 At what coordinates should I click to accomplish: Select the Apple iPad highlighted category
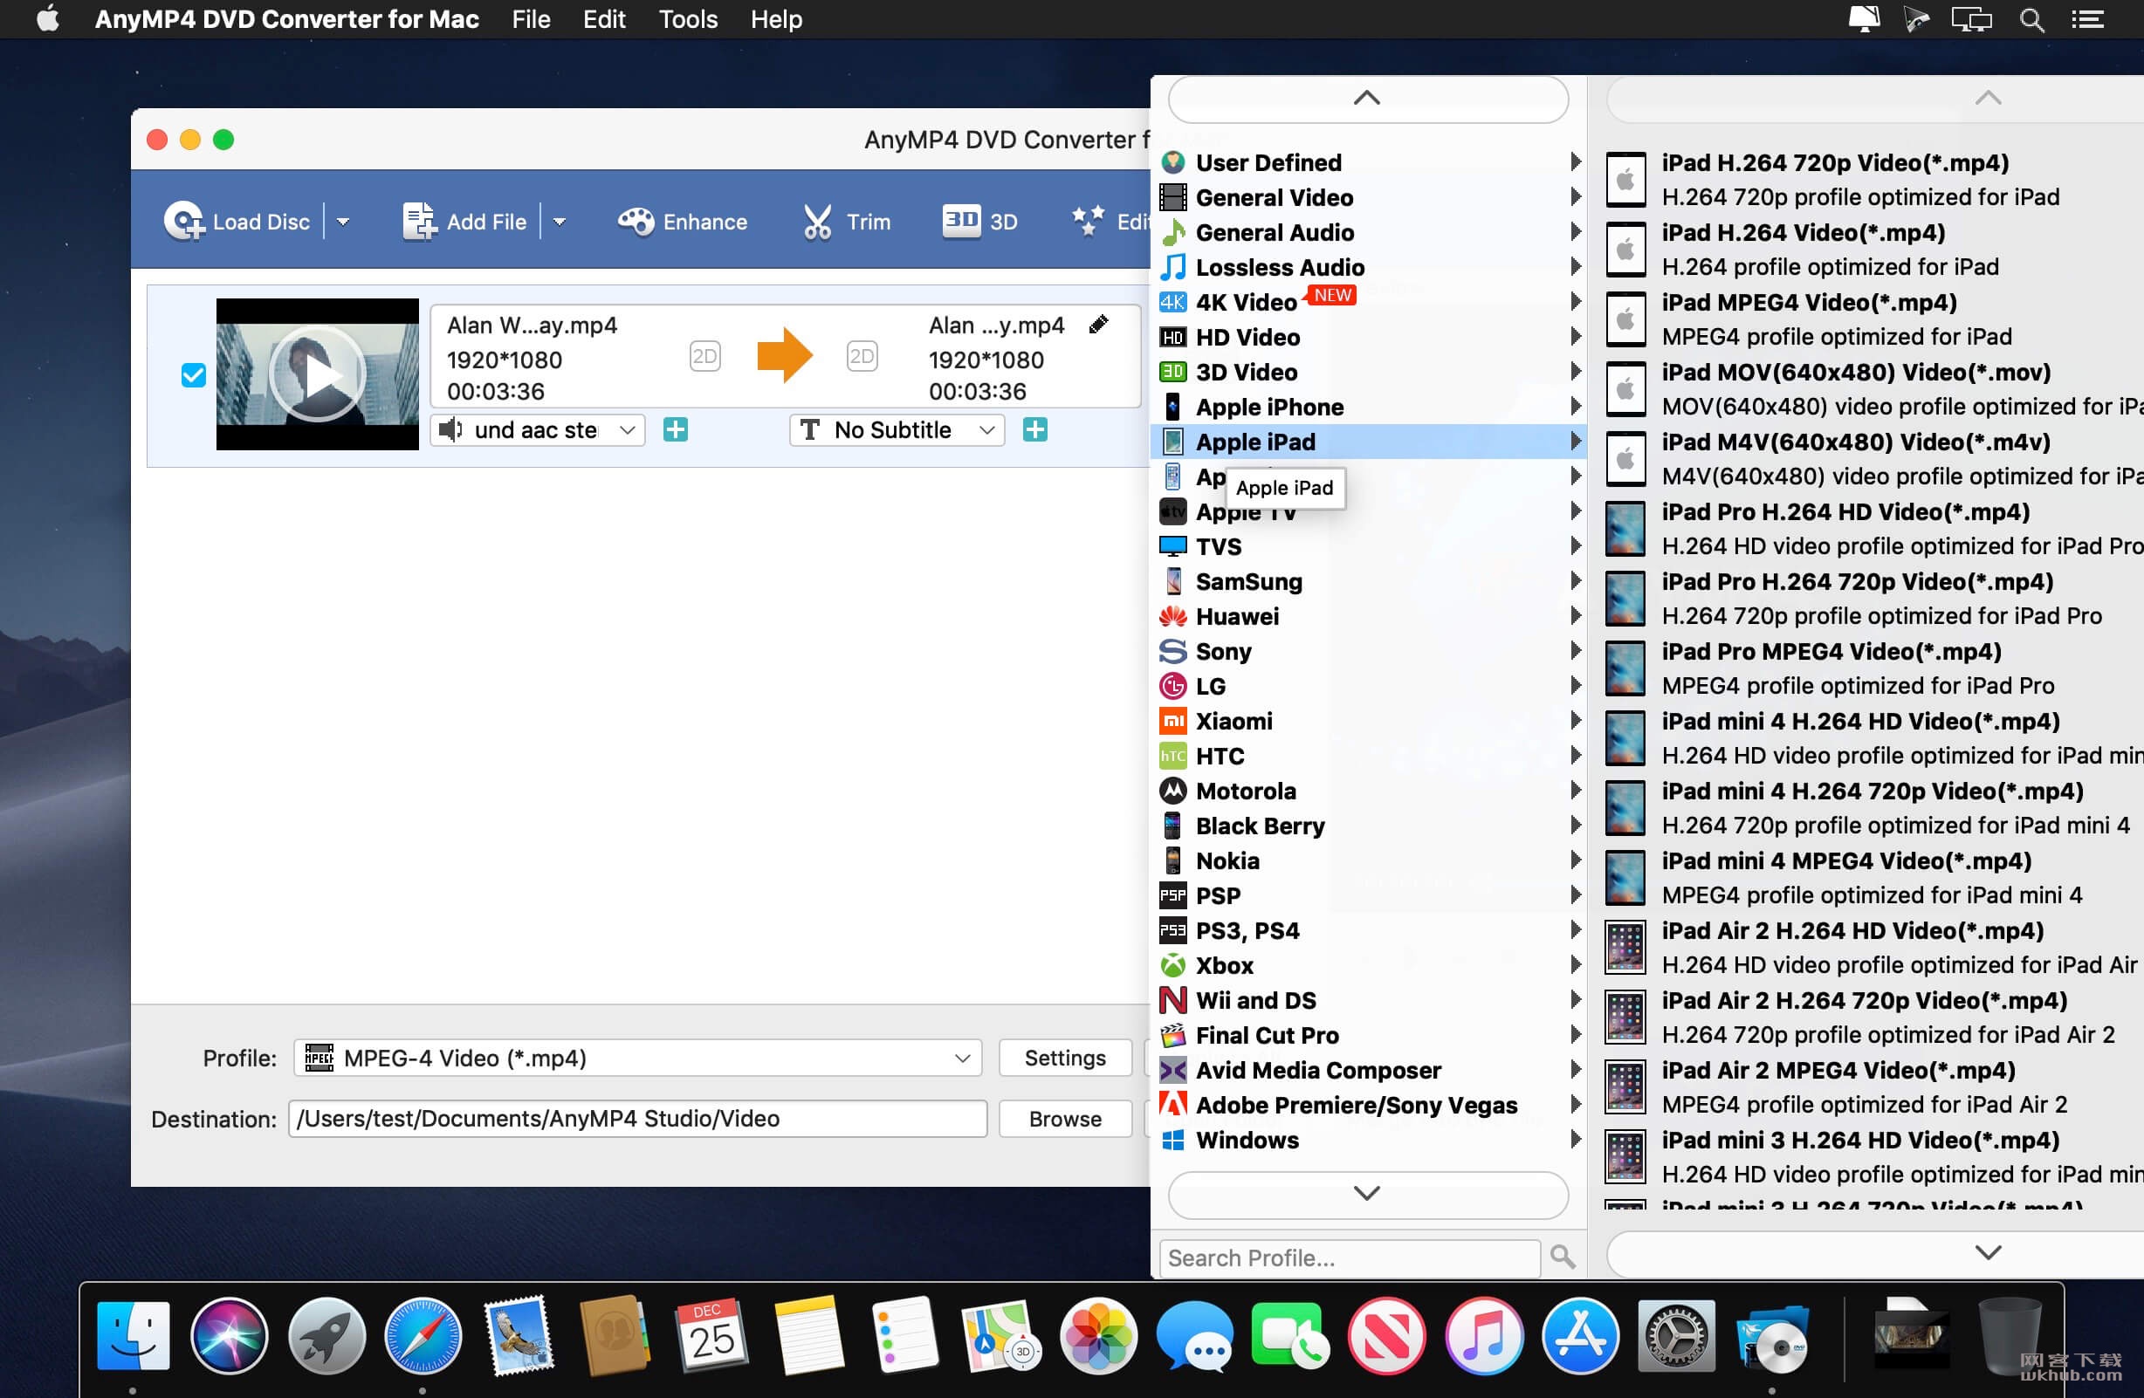point(1370,442)
